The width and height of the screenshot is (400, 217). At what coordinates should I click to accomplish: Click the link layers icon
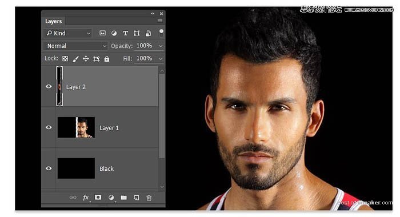click(73, 198)
